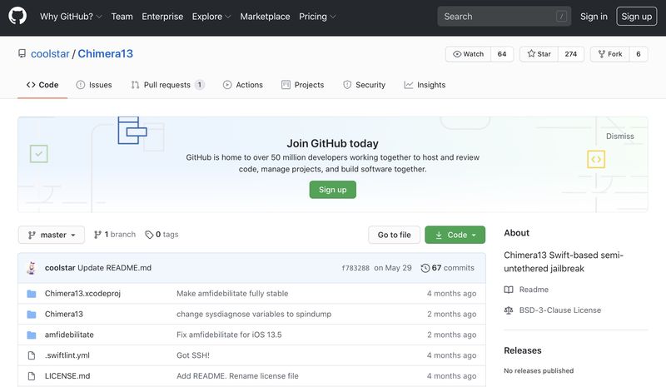Expand the Explore menu
The image size is (666, 387).
(211, 17)
